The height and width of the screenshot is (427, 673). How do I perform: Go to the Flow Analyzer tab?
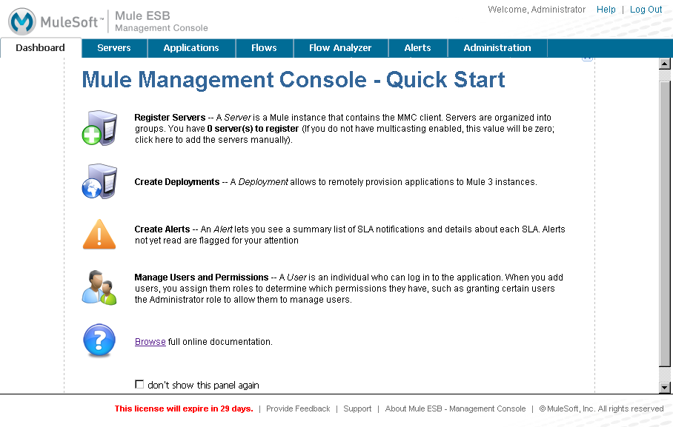click(x=340, y=48)
